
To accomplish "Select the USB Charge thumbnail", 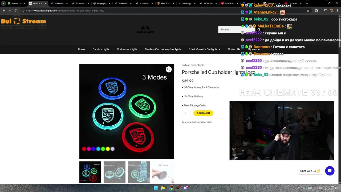I will pyautogui.click(x=163, y=172).
